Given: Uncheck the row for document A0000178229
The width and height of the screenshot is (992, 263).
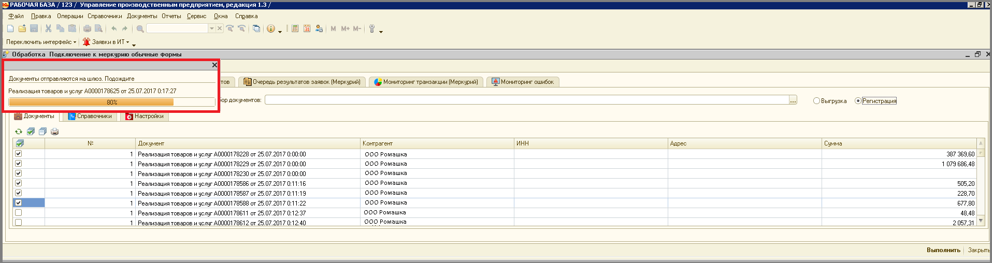Looking at the screenshot, I should [19, 164].
